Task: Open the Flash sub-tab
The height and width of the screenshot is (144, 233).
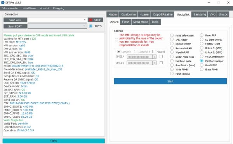Action: coord(126,22)
